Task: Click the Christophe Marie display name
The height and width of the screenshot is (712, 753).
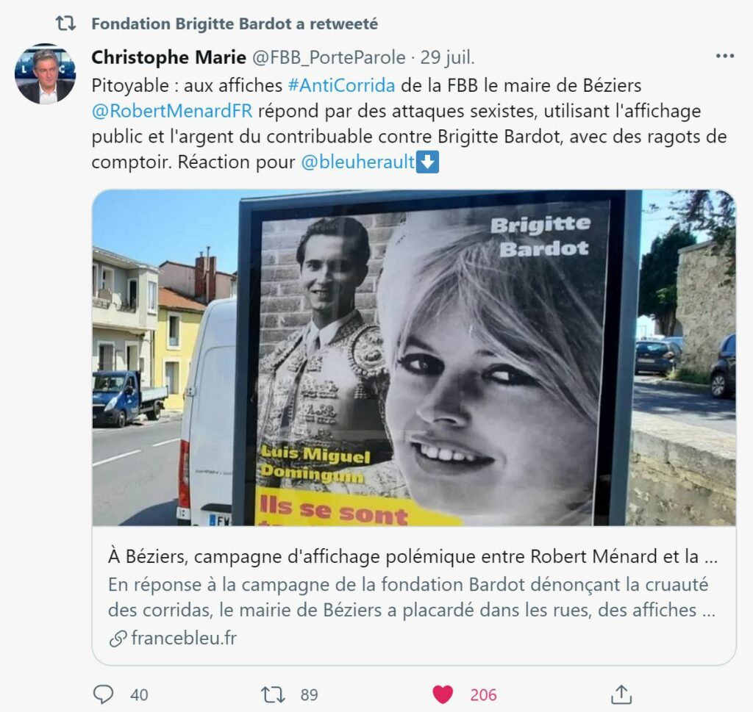Action: [168, 57]
